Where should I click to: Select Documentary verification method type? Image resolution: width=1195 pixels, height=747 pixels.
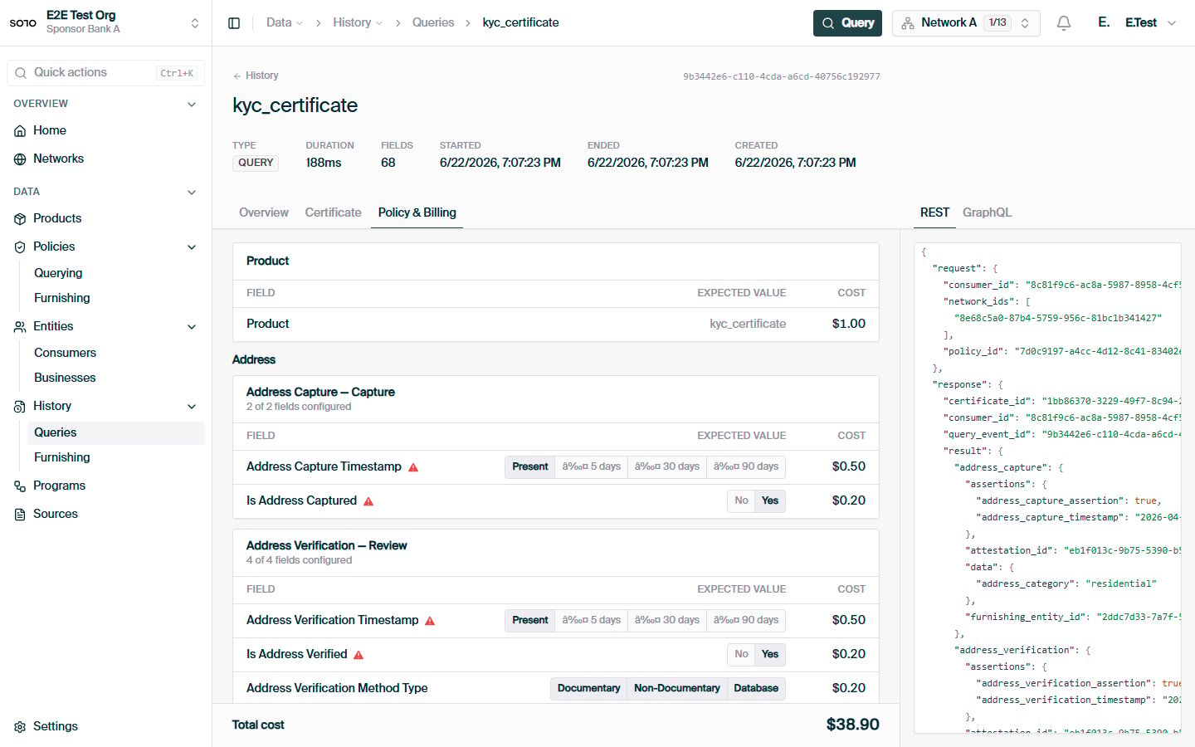(588, 688)
